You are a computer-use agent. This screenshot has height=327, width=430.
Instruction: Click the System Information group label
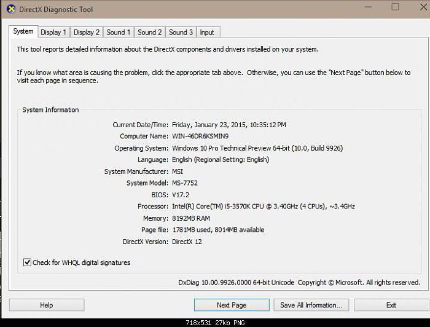[50, 110]
